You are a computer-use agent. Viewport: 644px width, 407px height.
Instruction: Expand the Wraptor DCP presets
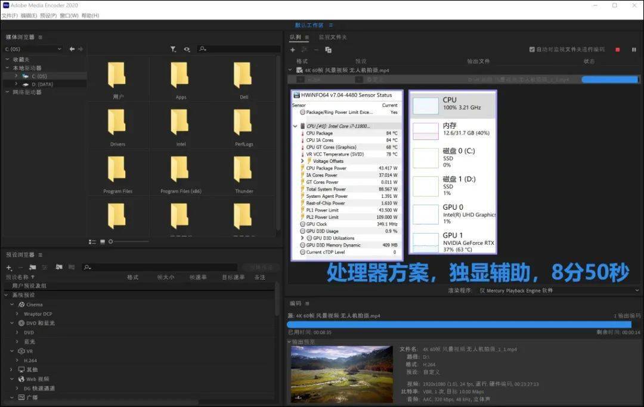point(17,314)
